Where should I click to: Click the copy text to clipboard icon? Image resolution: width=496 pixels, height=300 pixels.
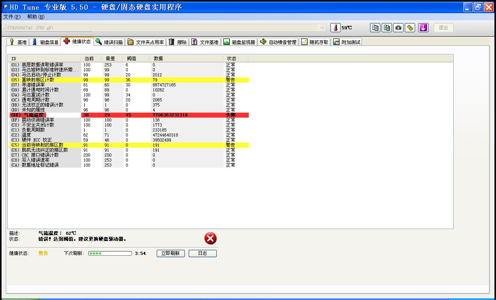[x=375, y=27]
